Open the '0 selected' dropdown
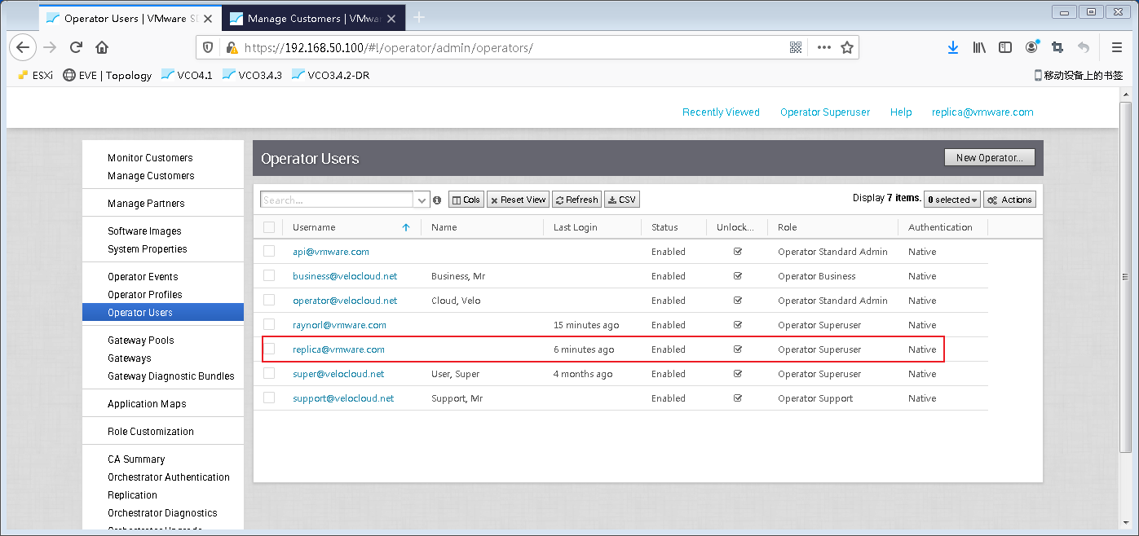 (952, 200)
